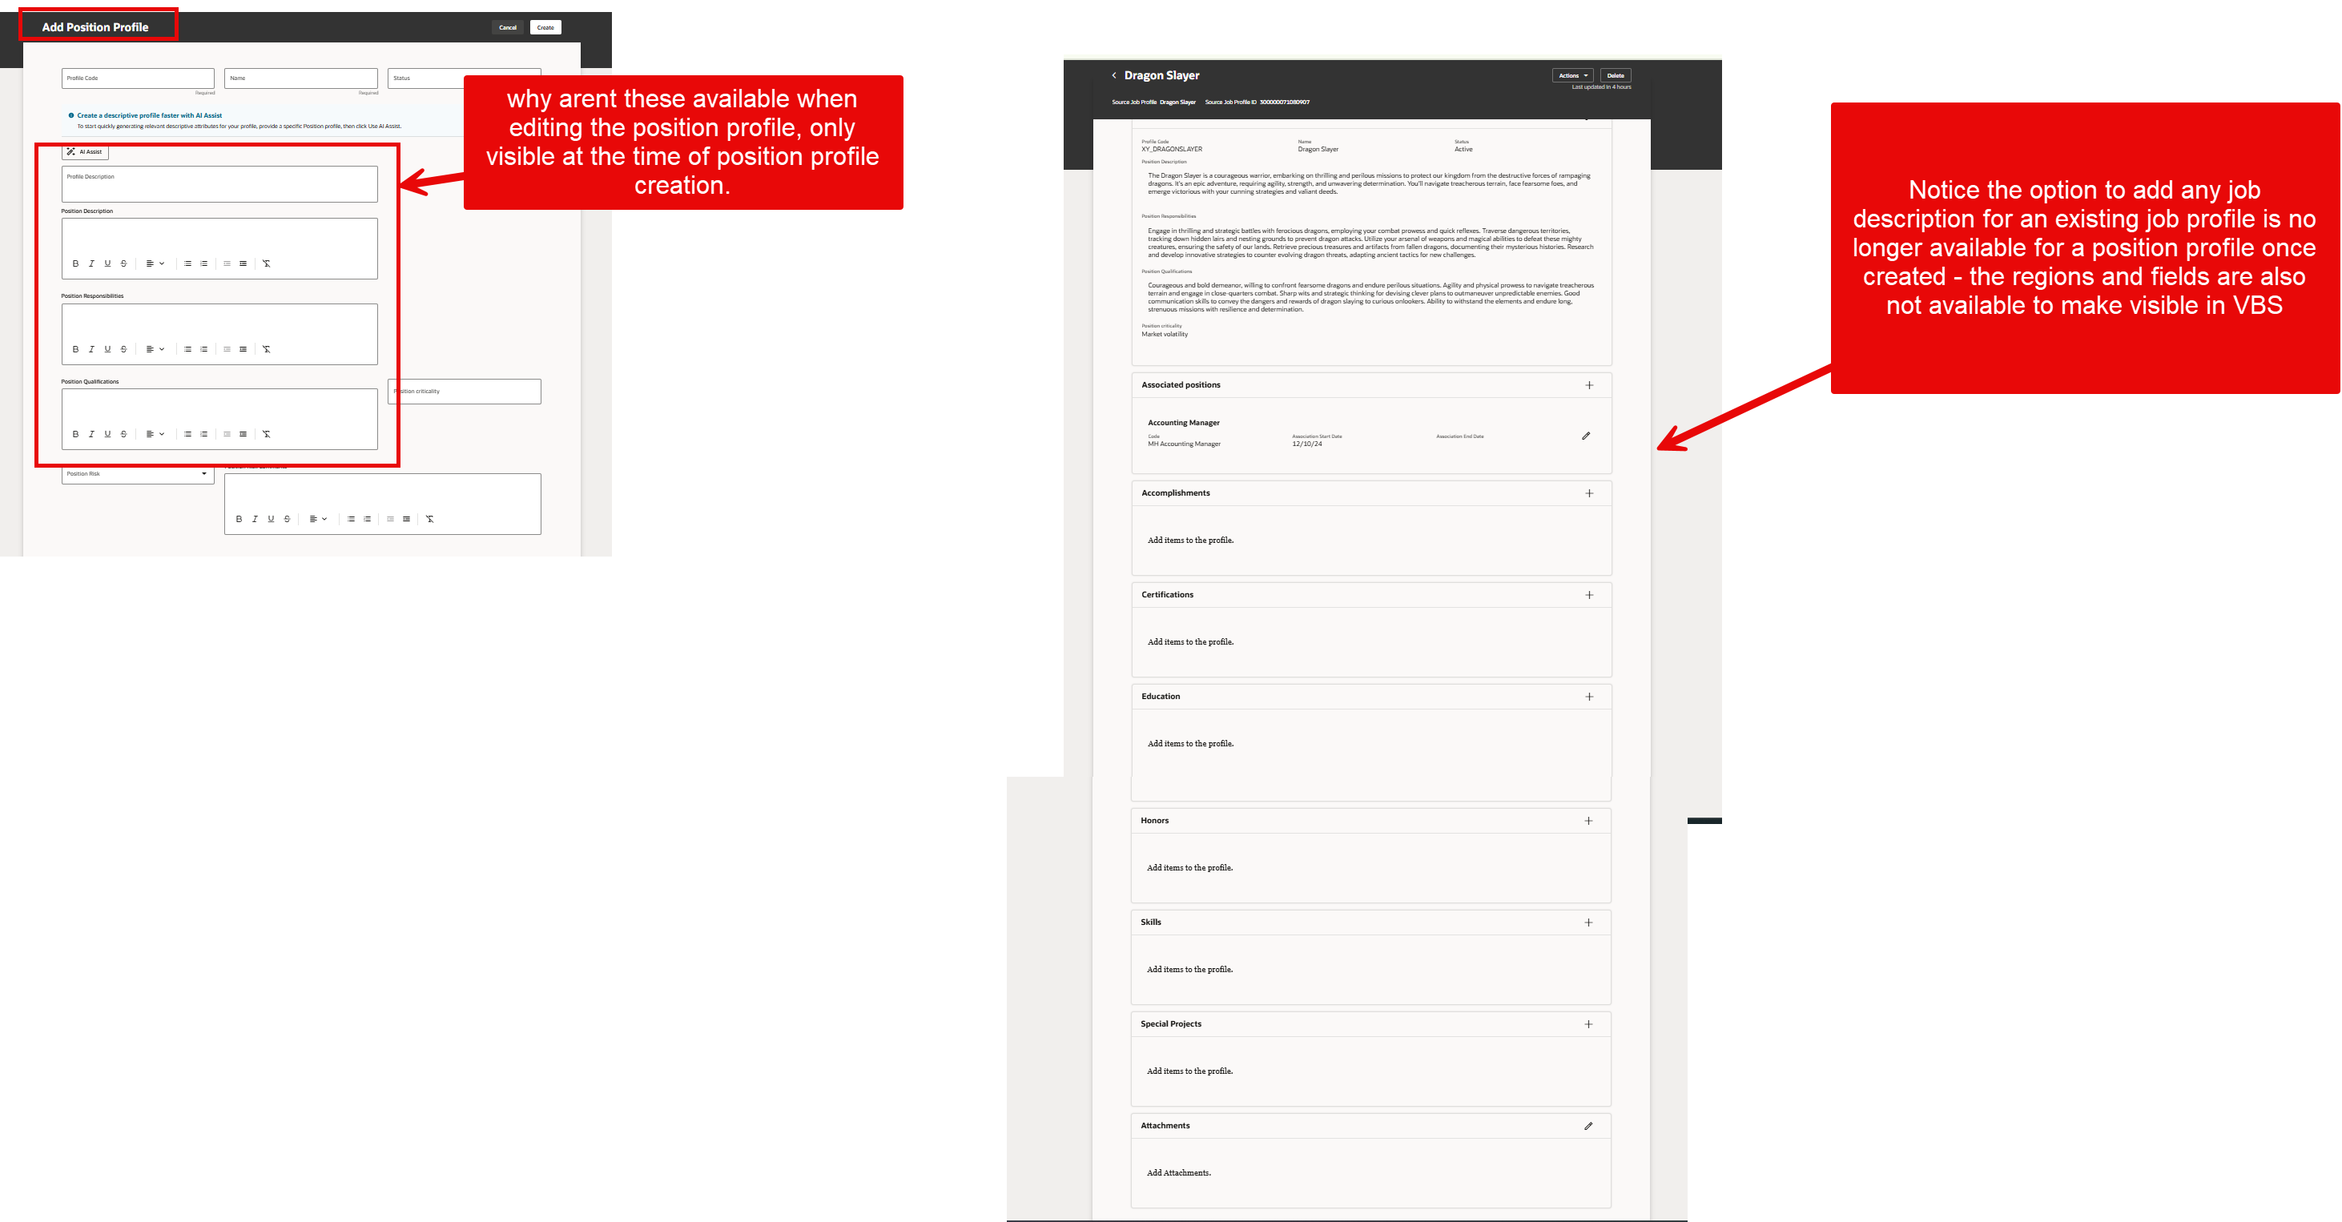Open the Actions dropdown menu

point(1573,75)
